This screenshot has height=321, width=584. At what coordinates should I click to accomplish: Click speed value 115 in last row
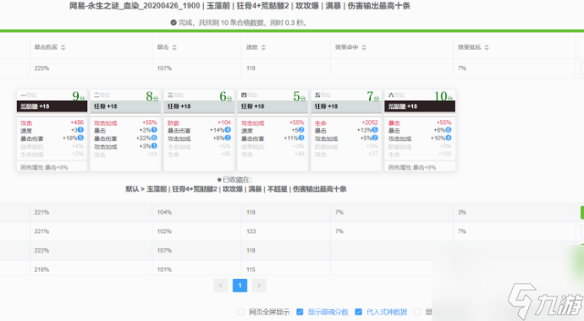coord(251,269)
